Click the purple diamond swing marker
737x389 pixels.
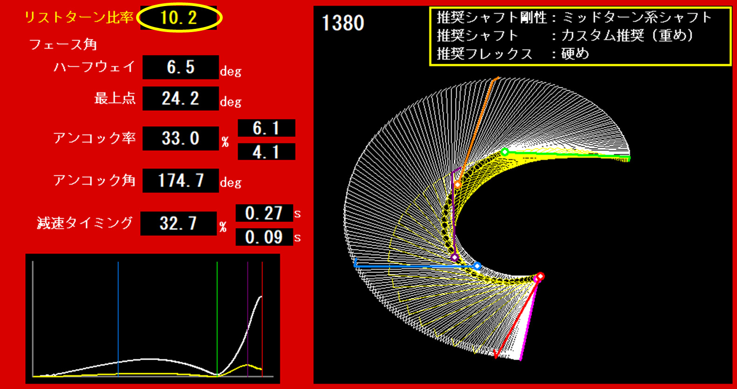click(455, 257)
